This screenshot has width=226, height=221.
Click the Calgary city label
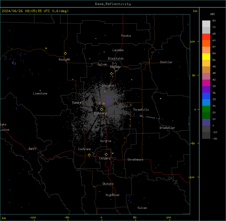coord(105,158)
